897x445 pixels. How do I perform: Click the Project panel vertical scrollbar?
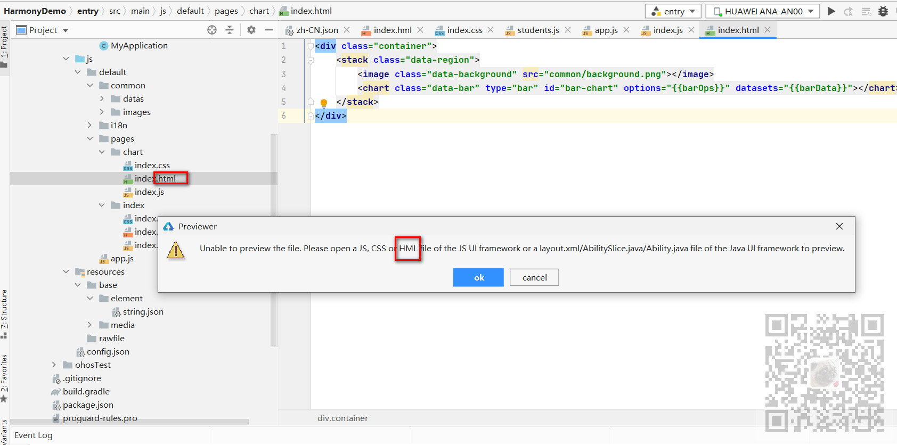(x=274, y=240)
